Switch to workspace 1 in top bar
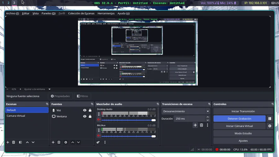 tap(3, 3)
